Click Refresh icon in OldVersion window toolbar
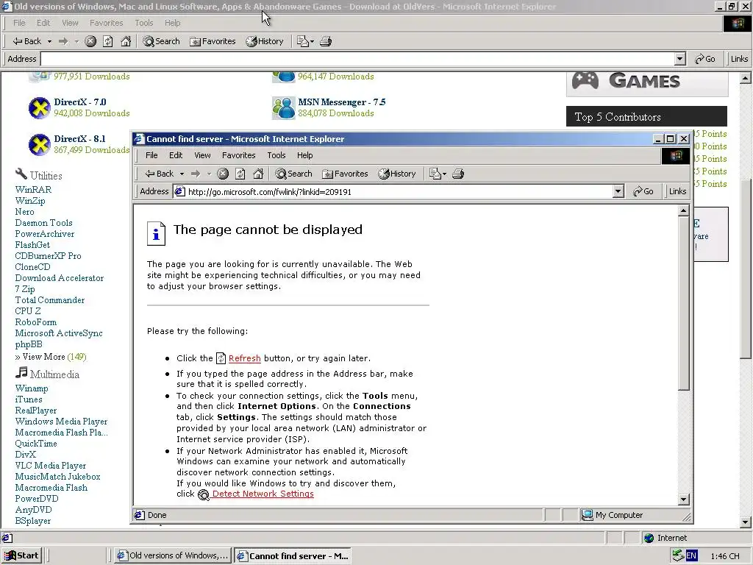Viewport: 753px width, 565px height. pos(108,41)
